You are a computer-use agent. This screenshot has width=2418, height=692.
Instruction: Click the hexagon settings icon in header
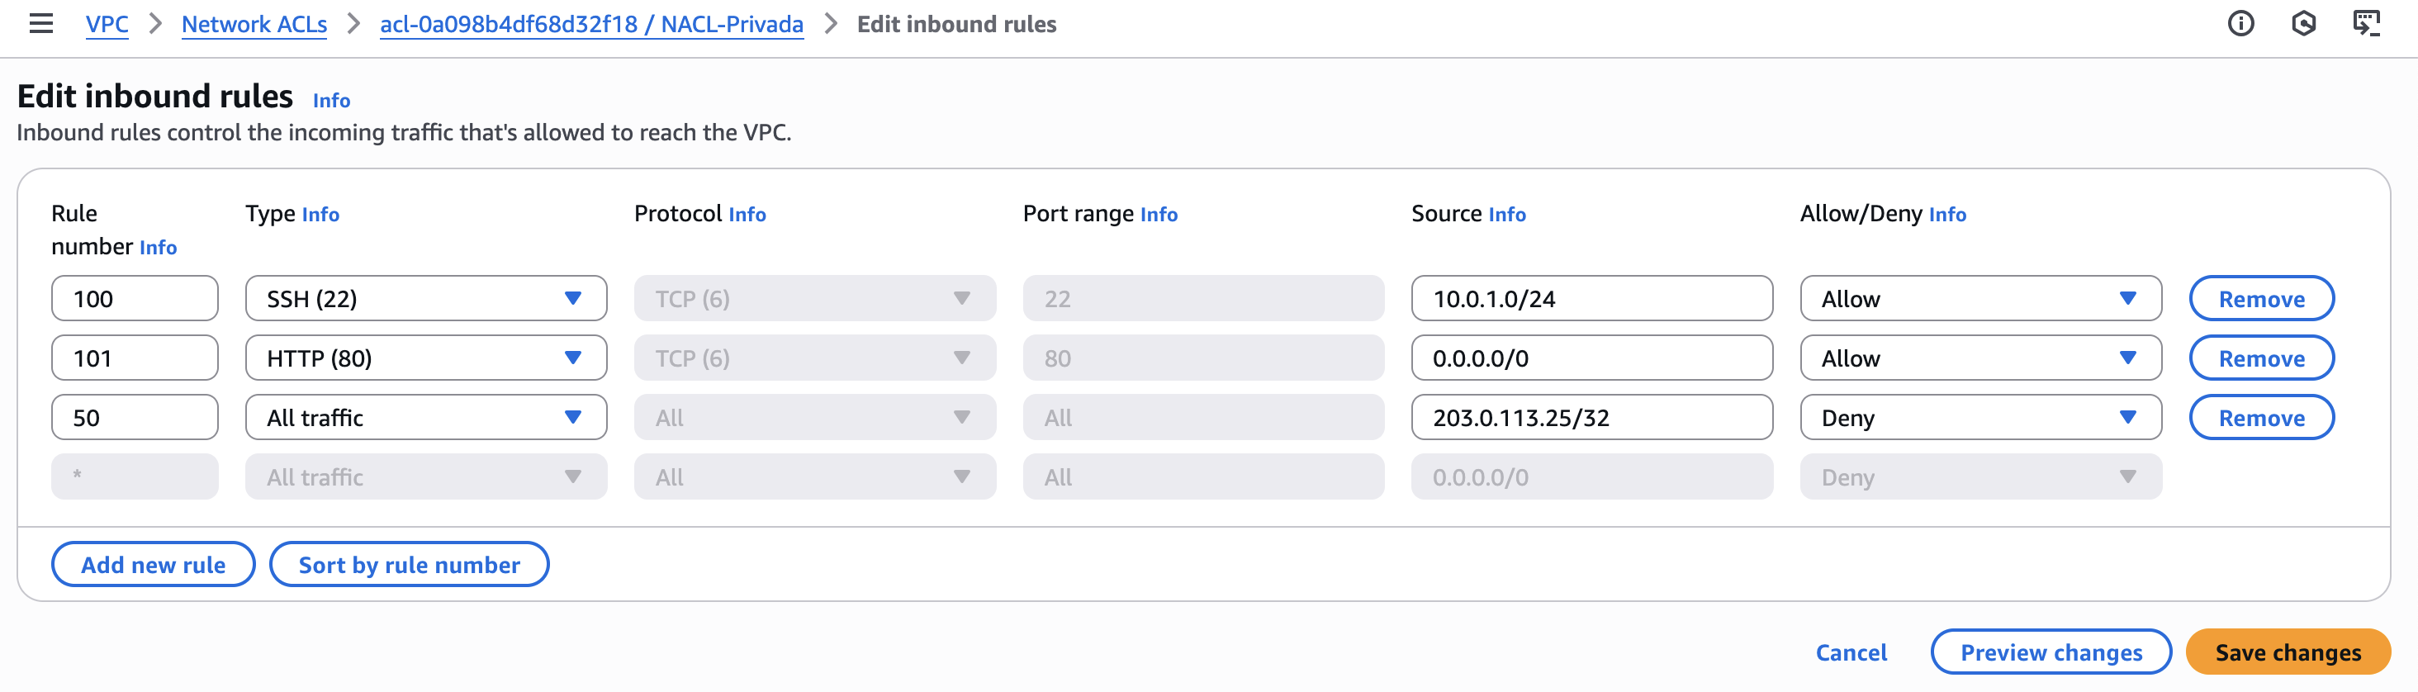[x=2302, y=23]
